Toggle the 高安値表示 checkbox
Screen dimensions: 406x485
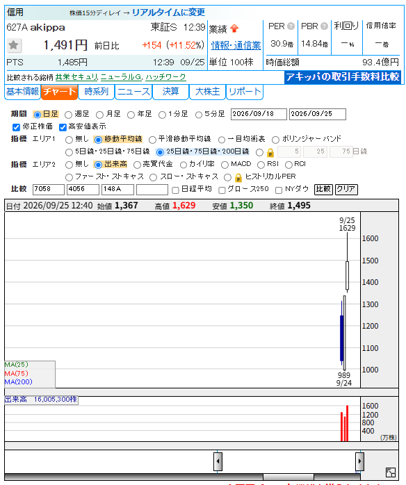63,127
